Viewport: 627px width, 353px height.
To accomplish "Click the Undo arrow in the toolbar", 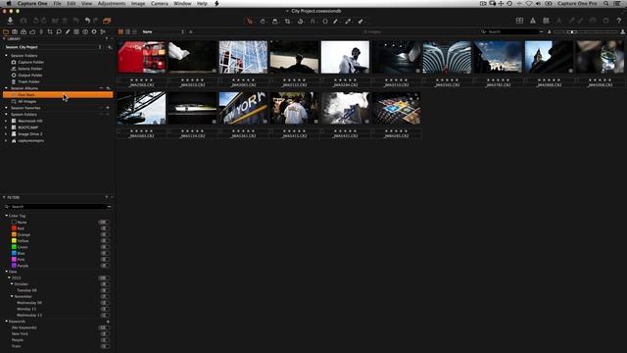I will (x=87, y=21).
